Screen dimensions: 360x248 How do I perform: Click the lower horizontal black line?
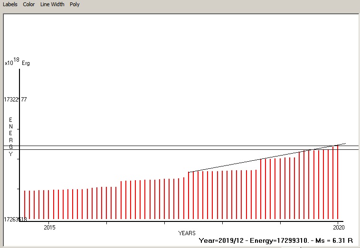coord(142,150)
